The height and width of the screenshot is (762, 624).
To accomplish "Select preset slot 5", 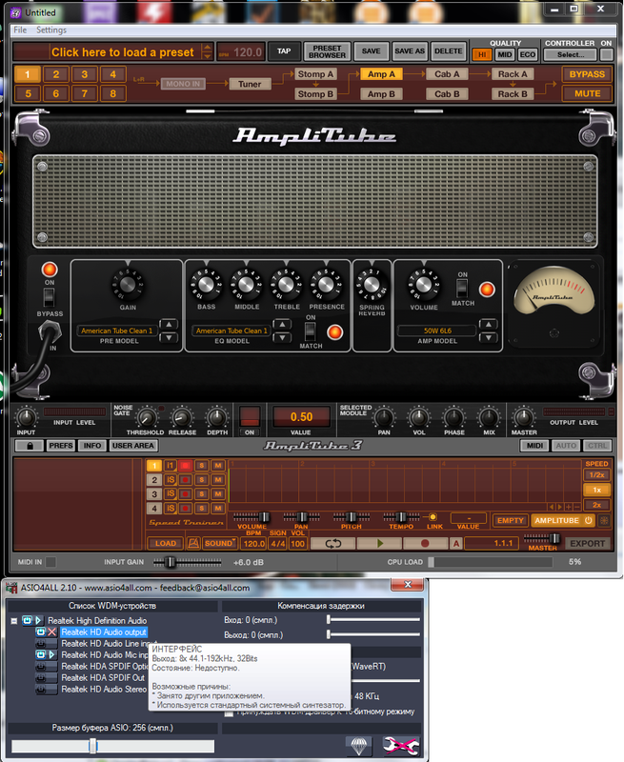I will (28, 93).
